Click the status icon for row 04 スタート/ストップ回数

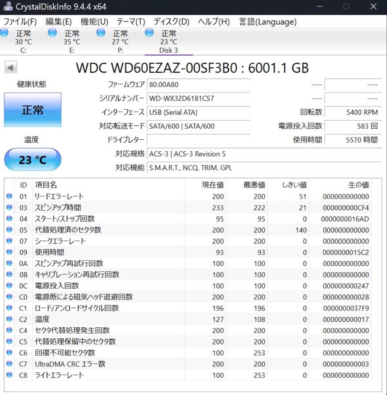pyautogui.click(x=9, y=218)
